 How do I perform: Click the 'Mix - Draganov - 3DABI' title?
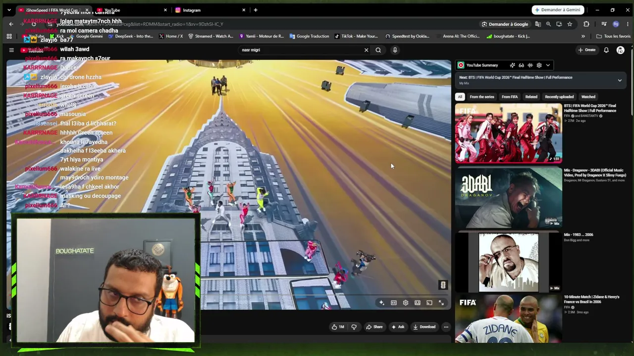[x=595, y=173]
